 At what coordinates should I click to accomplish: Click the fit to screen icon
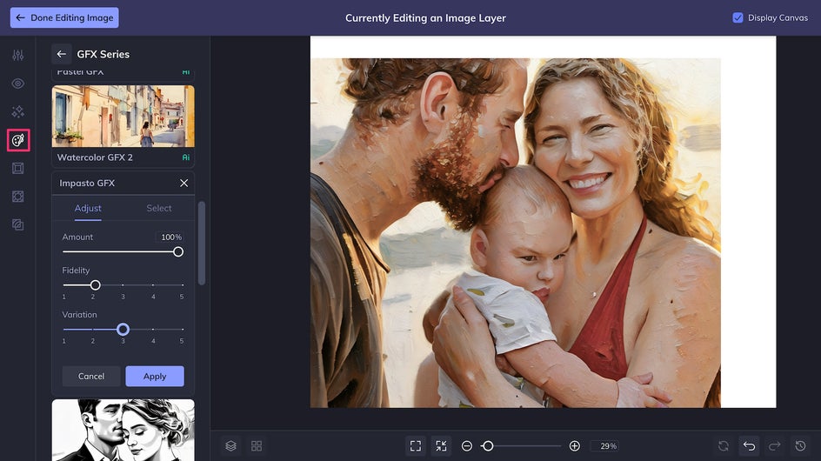[416, 446]
